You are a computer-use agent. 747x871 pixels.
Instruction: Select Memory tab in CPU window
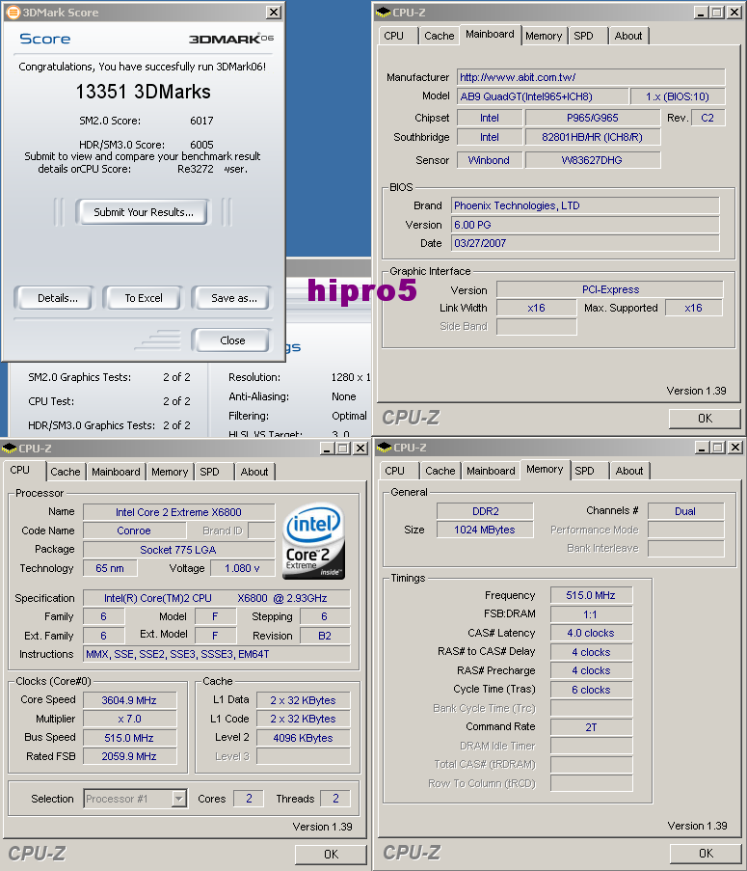point(170,472)
